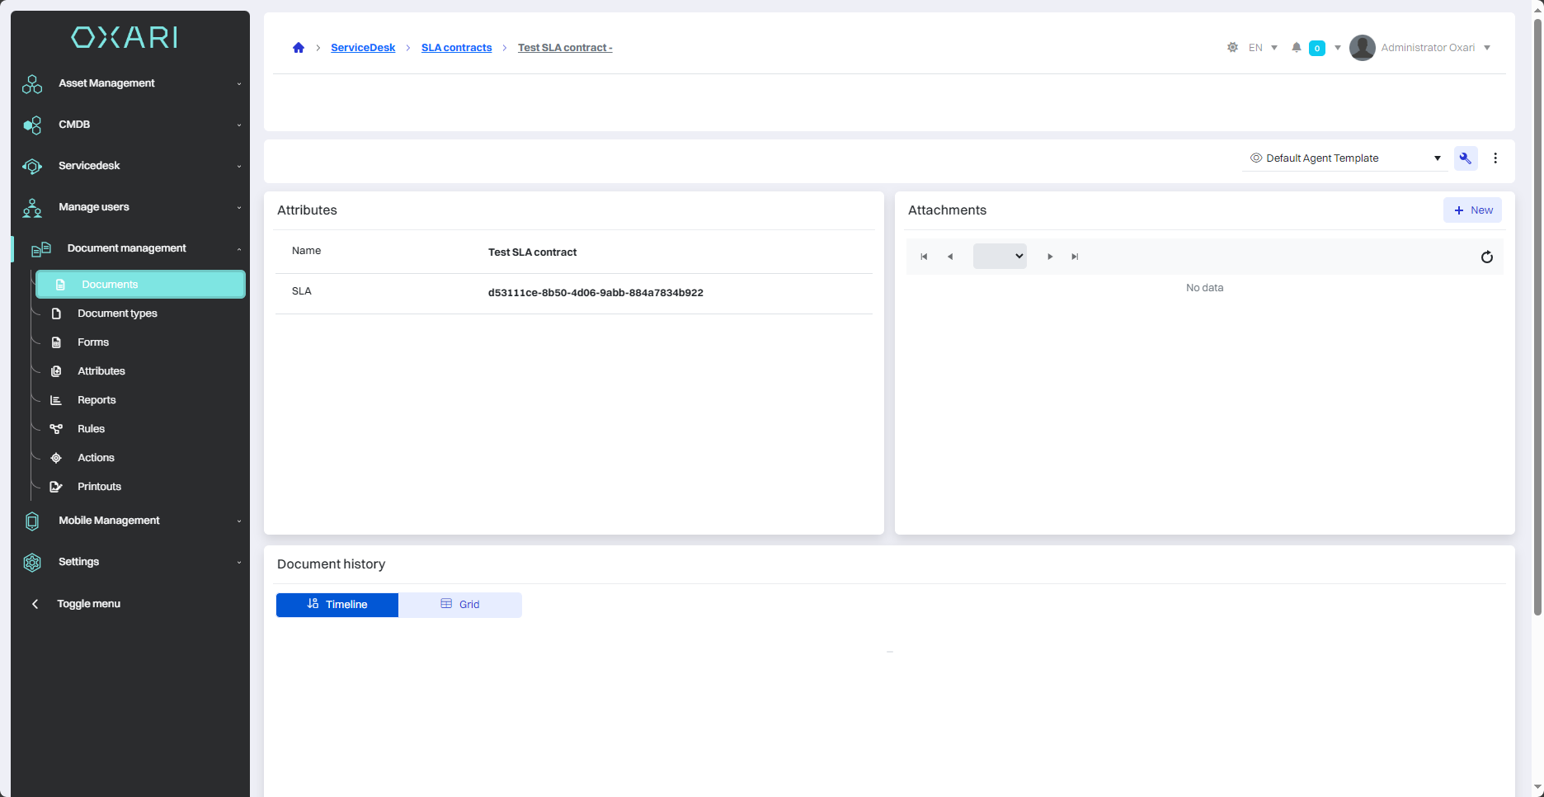Collapse sidebar with Toggle menu

pos(88,604)
